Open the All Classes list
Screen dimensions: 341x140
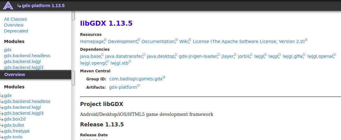click(15, 19)
